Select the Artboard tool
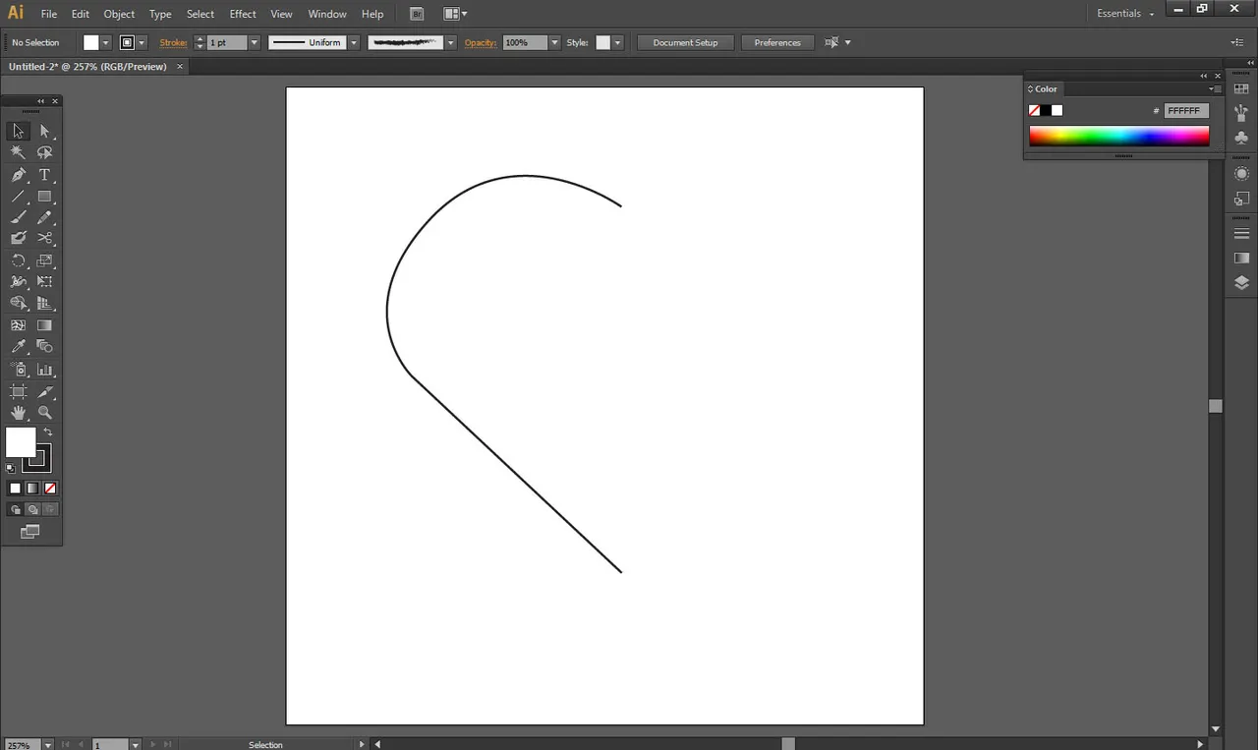Screen dimensions: 1258x750 point(18,391)
